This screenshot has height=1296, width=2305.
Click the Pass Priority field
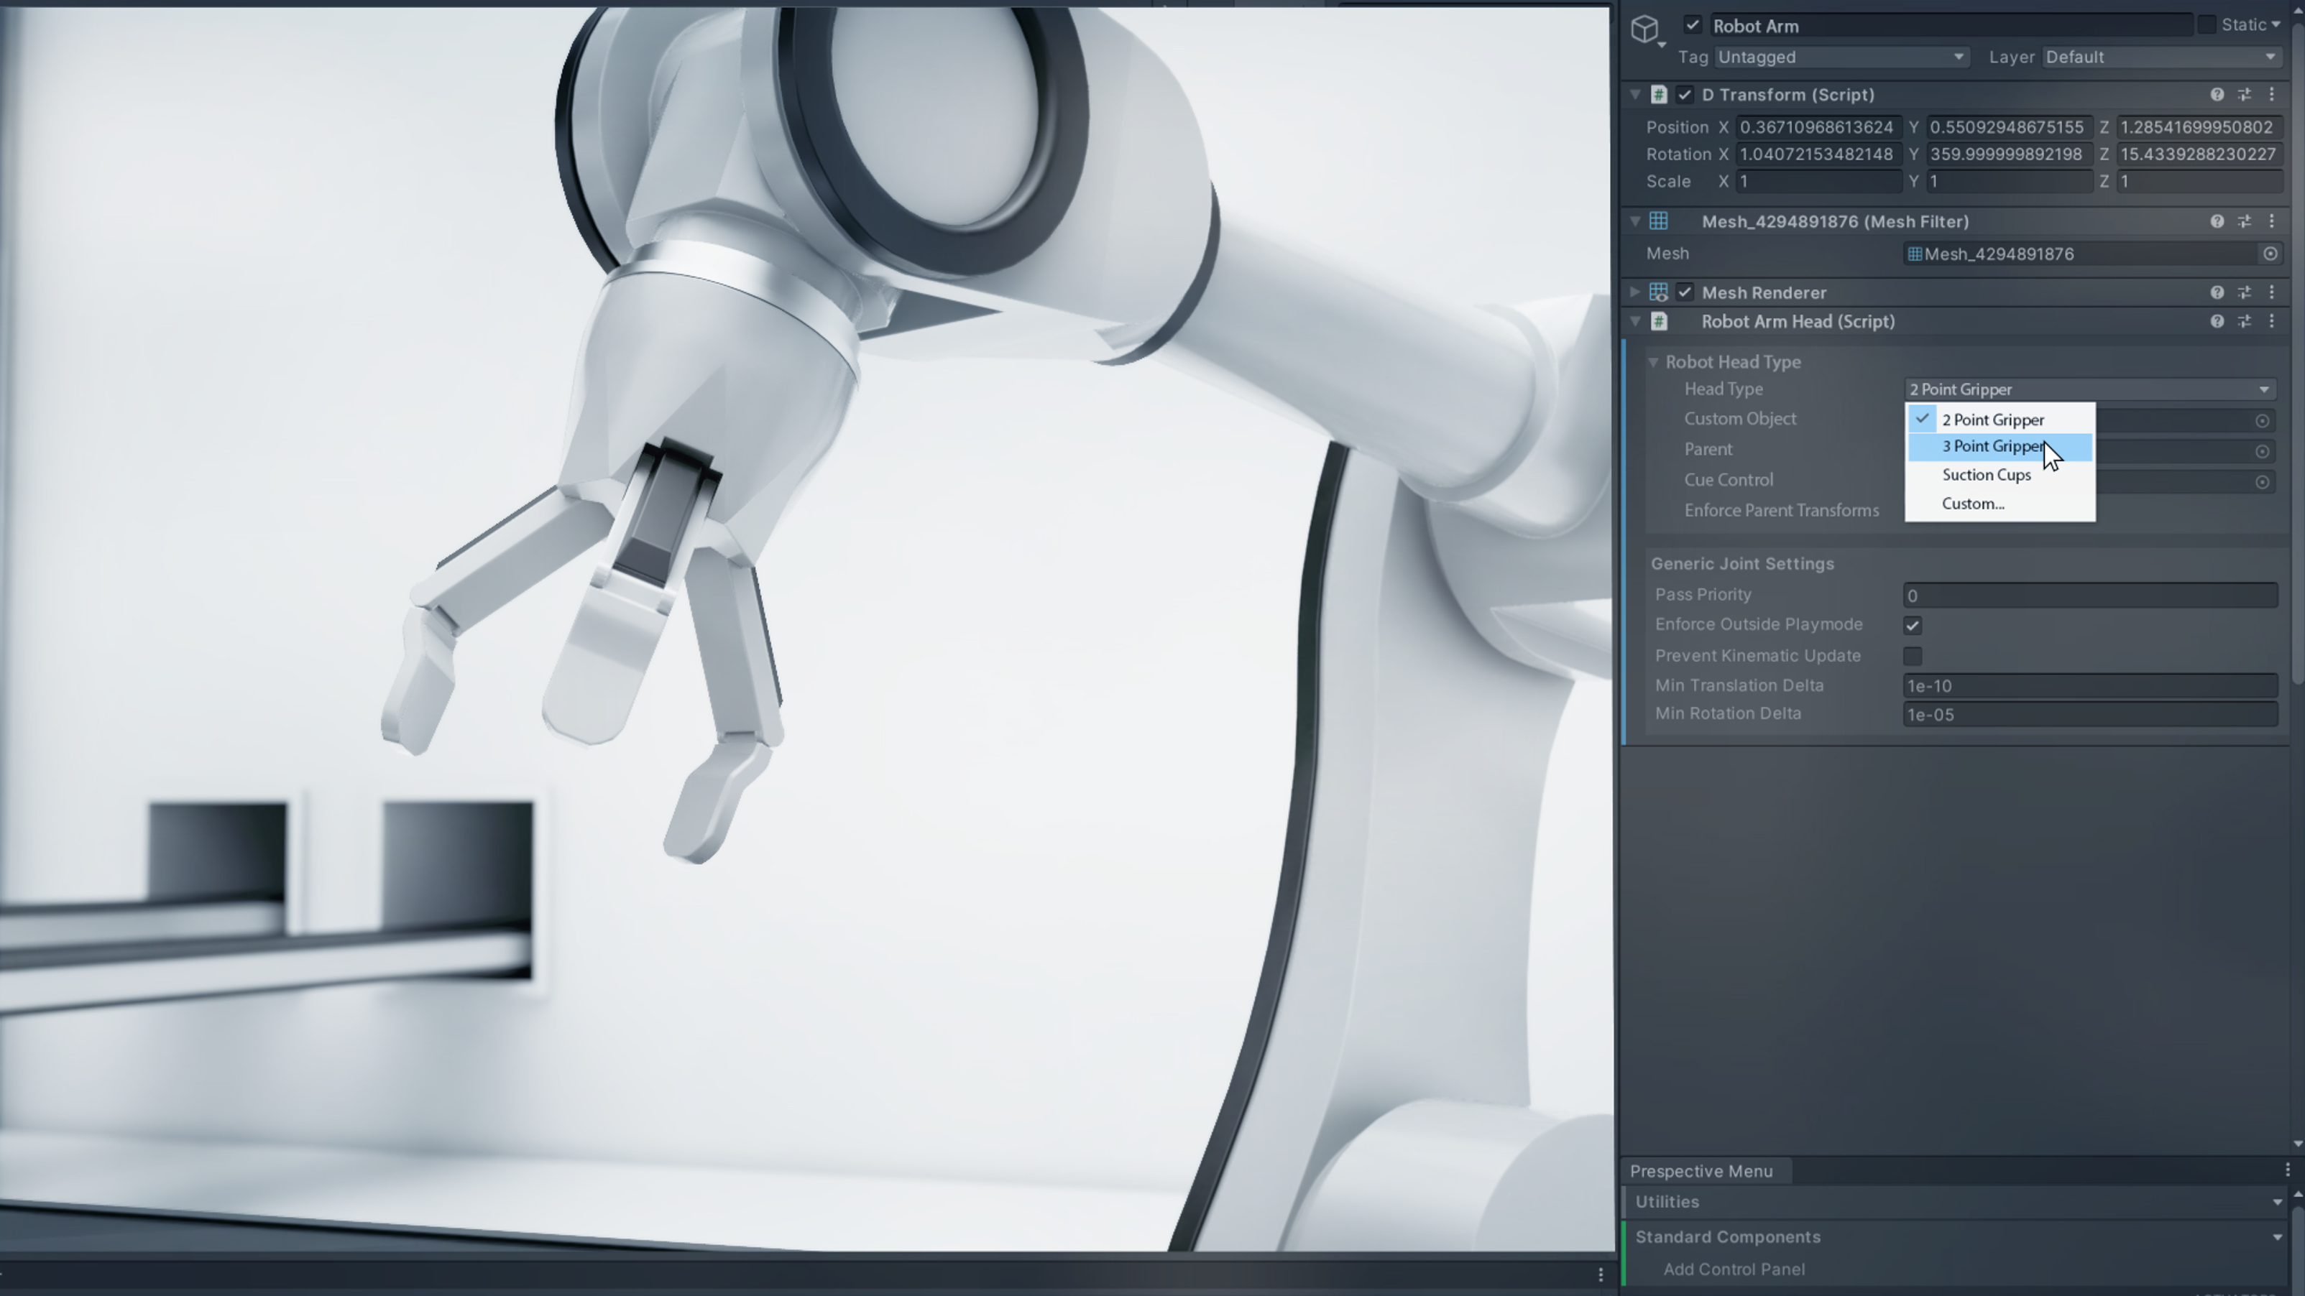point(2090,596)
